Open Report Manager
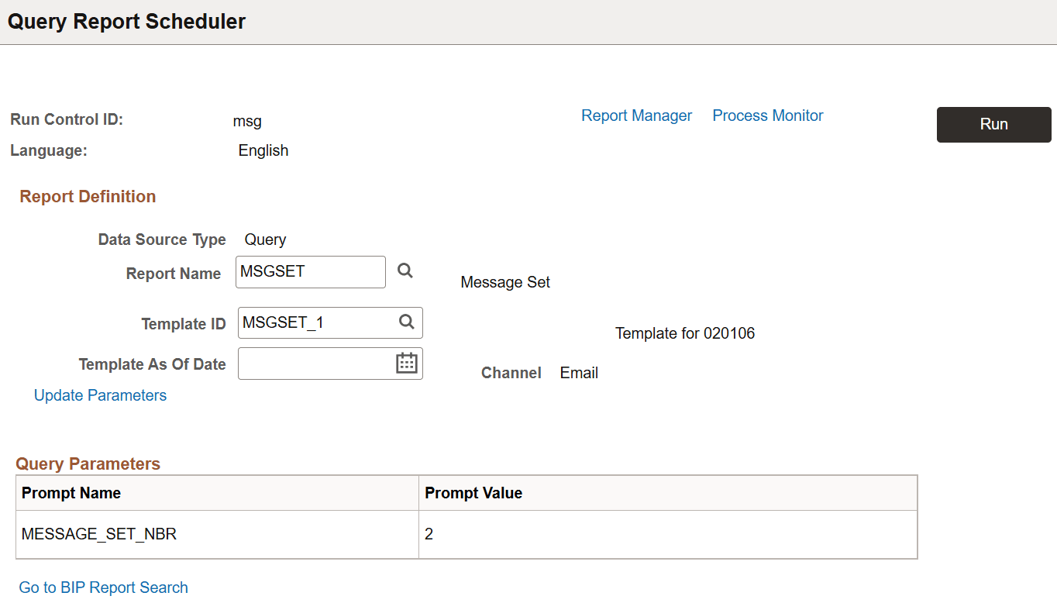 tap(636, 115)
